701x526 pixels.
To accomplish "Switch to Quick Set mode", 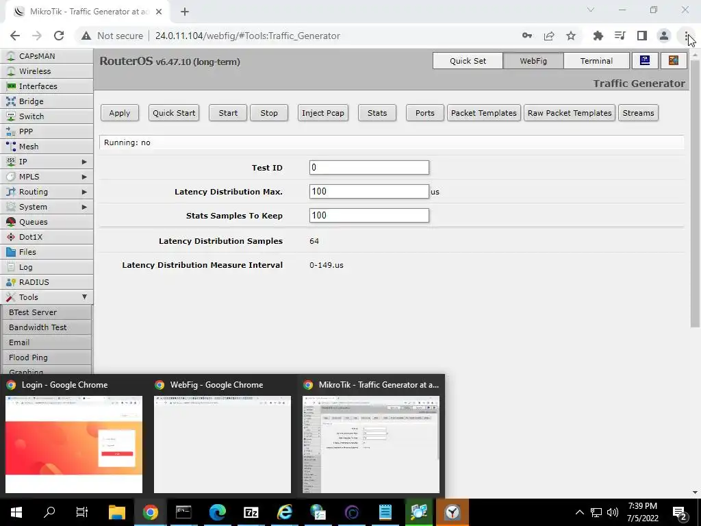I will [x=468, y=61].
